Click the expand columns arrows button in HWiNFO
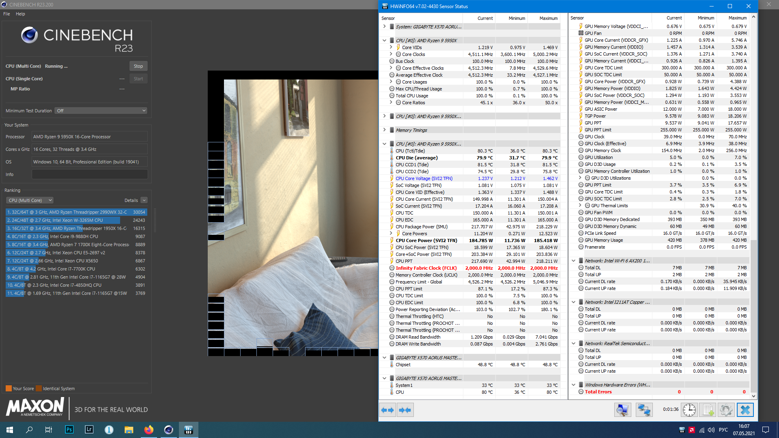The image size is (779, 438). click(388, 410)
